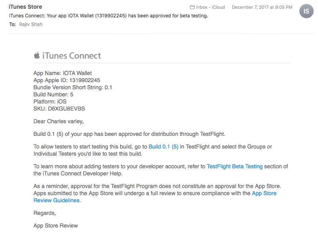Click the App Store Review signature
318x239 pixels.
pos(56,226)
